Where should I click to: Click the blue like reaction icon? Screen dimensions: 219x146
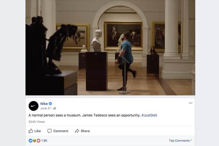(30, 141)
